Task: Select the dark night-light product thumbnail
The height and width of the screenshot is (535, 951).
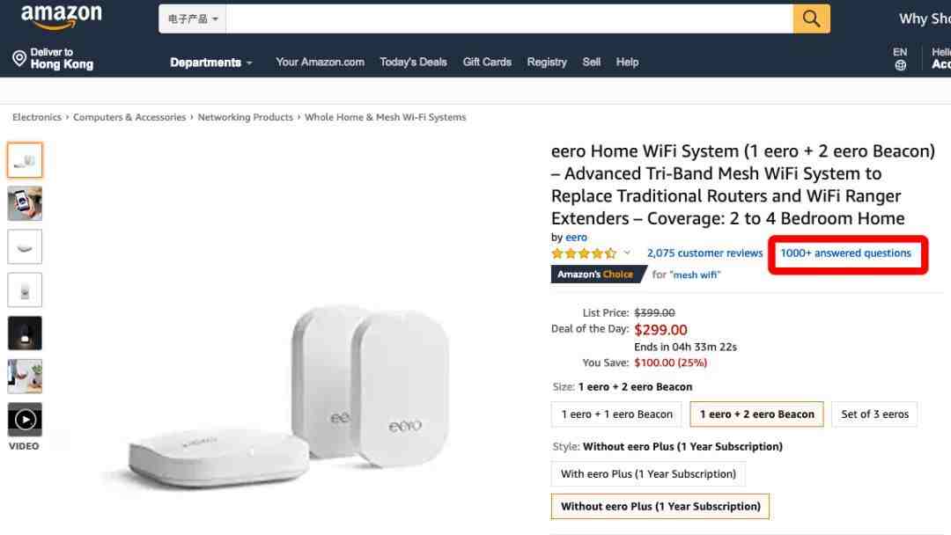Action: pos(25,333)
